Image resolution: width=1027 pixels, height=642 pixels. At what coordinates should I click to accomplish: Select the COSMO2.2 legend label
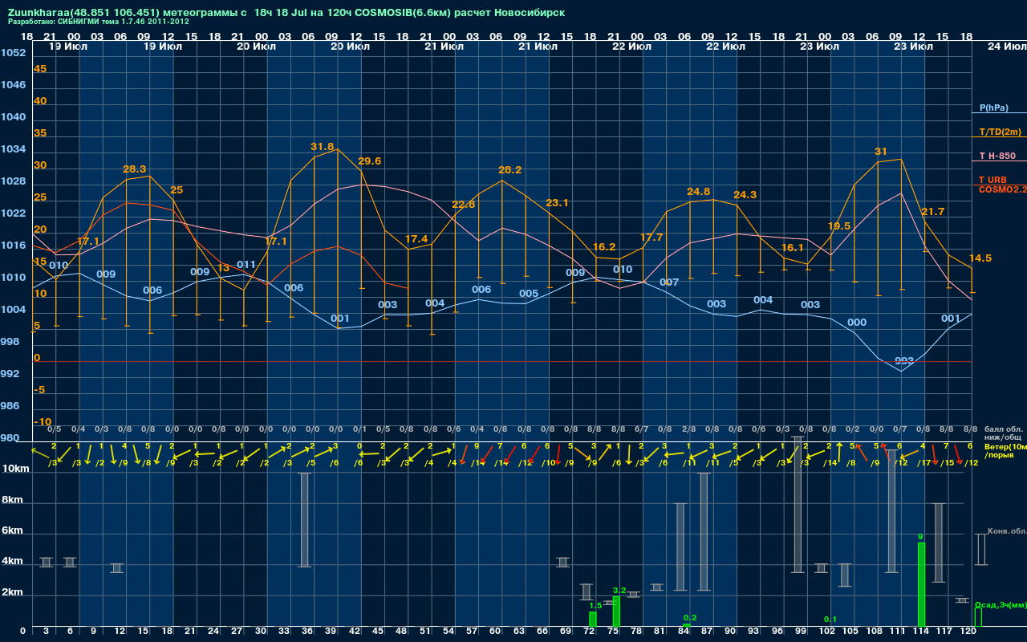[1002, 189]
